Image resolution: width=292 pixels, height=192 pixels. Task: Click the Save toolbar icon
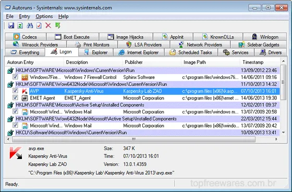click(x=11, y=26)
